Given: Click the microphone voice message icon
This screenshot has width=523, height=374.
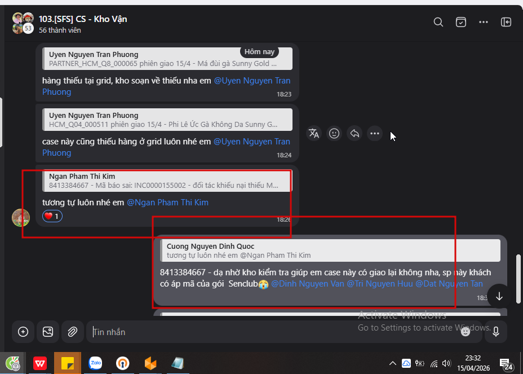Looking at the screenshot, I should point(495,332).
